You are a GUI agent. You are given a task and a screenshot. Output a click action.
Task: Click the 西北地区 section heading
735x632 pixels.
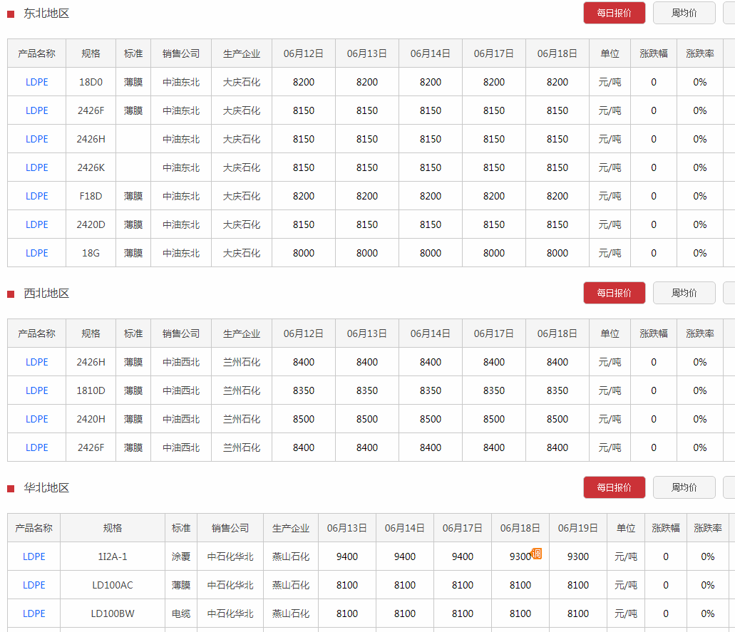click(x=46, y=294)
